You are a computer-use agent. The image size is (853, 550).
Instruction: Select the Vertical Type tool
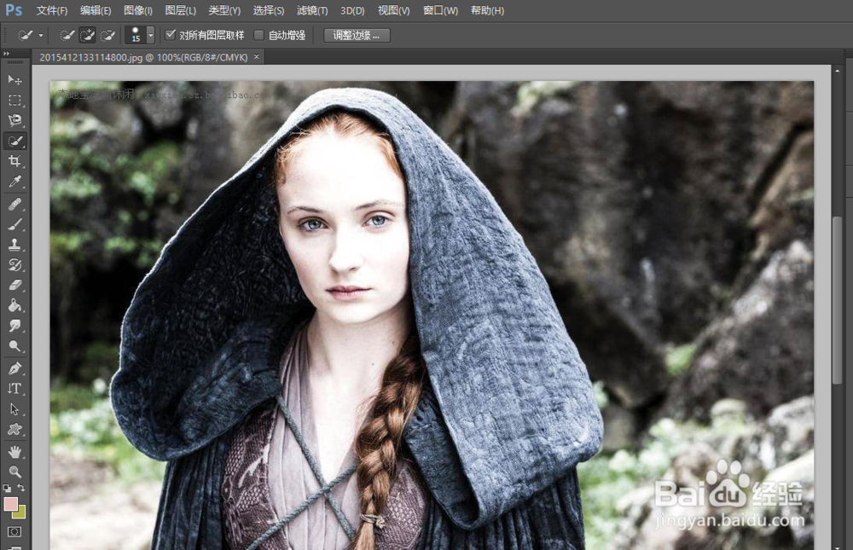pyautogui.click(x=15, y=389)
